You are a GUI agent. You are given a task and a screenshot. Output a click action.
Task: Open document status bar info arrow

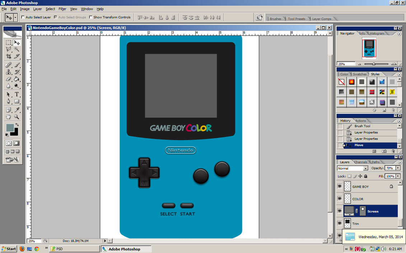[105, 241]
